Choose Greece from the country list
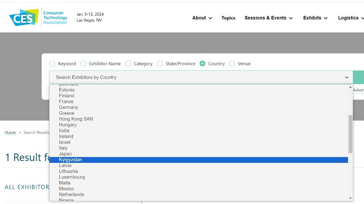Screen dimensions: 364x204 click(x=199, y=113)
